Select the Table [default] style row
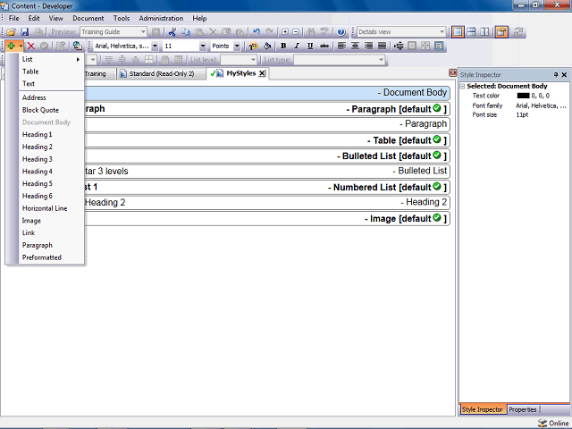Viewport: 572px width, 429px height. (267, 140)
